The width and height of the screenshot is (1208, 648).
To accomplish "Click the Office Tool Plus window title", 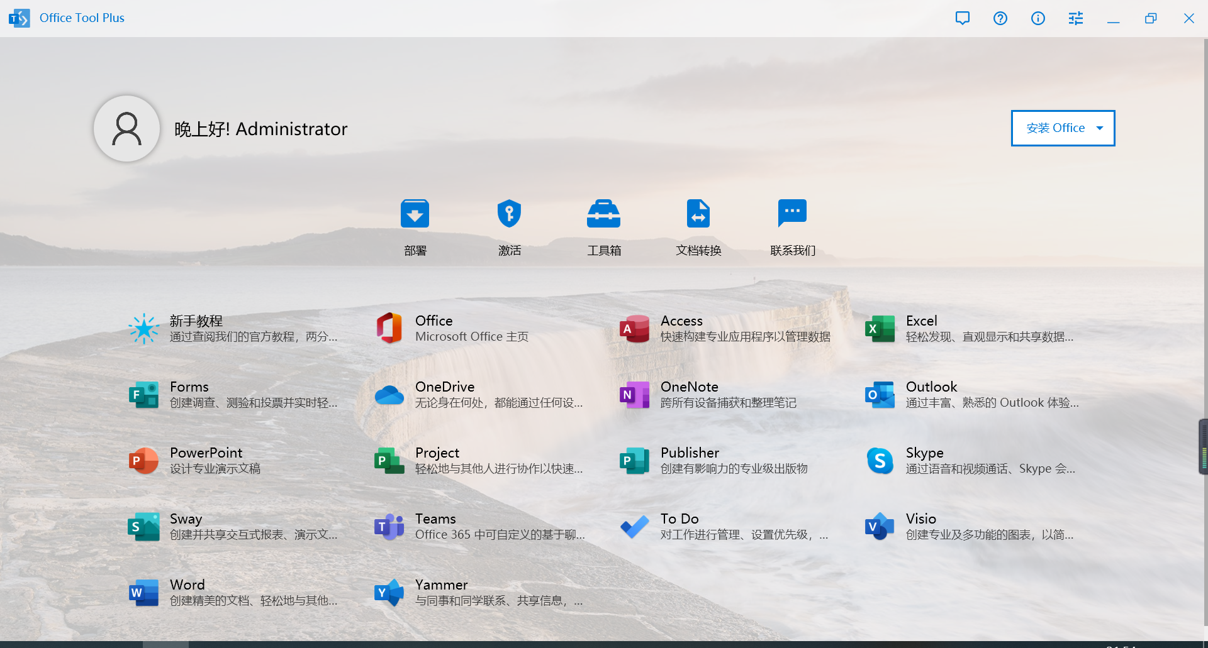I will pyautogui.click(x=82, y=18).
